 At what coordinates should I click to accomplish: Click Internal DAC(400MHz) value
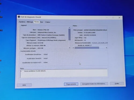pyautogui.click(x=49, y=38)
